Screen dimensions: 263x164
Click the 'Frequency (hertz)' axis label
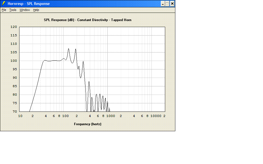click(x=88, y=124)
